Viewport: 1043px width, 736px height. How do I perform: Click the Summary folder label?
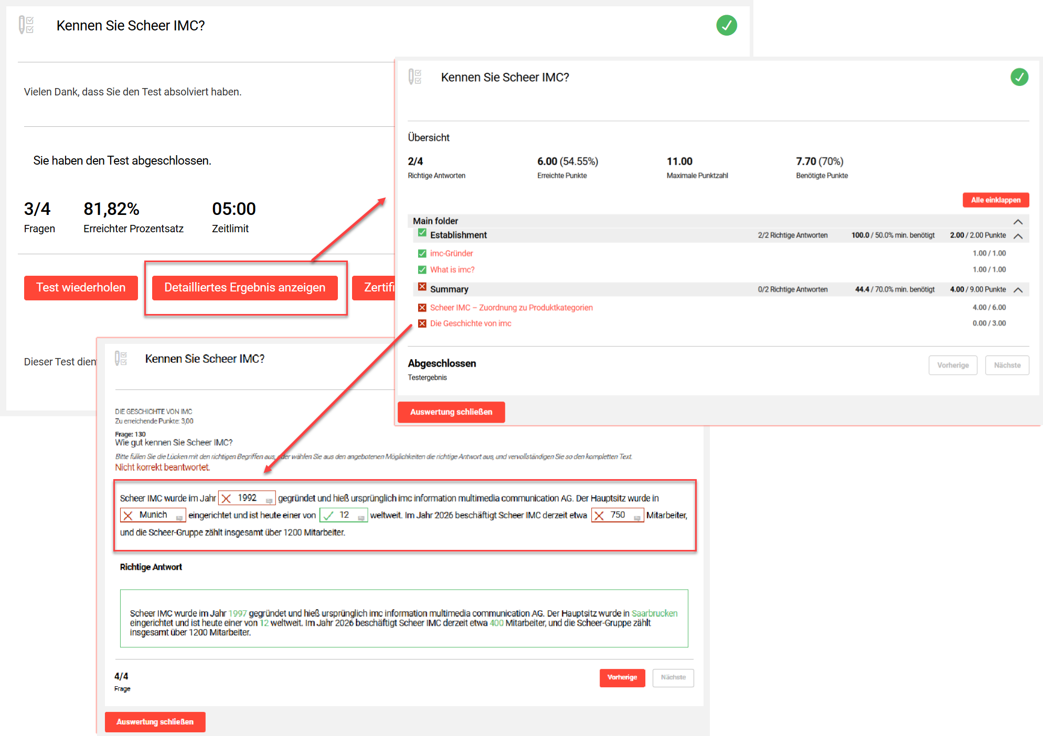[449, 289]
